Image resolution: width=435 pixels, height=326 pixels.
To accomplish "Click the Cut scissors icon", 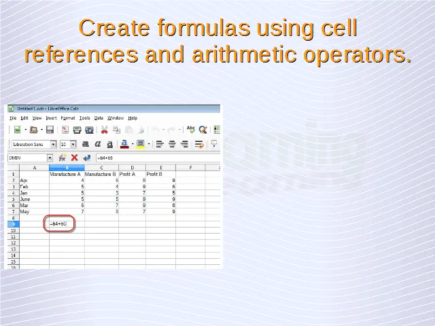I will [105, 130].
